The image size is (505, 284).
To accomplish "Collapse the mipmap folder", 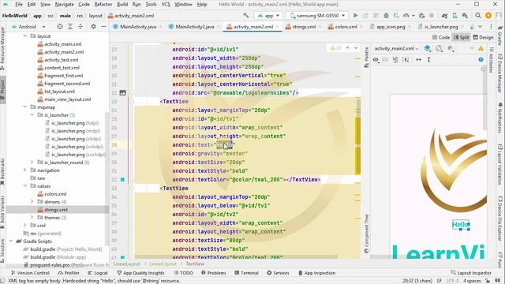I will click(x=24, y=107).
